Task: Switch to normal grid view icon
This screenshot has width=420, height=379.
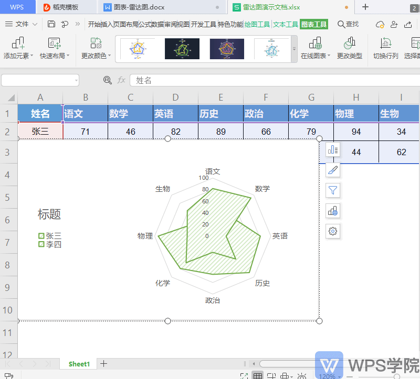Action: [258, 375]
